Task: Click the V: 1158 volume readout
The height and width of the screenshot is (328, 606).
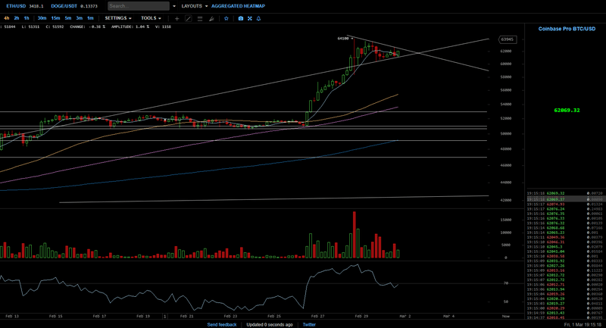Action: pos(163,27)
